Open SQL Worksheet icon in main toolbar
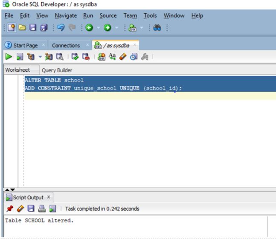 click(133, 28)
